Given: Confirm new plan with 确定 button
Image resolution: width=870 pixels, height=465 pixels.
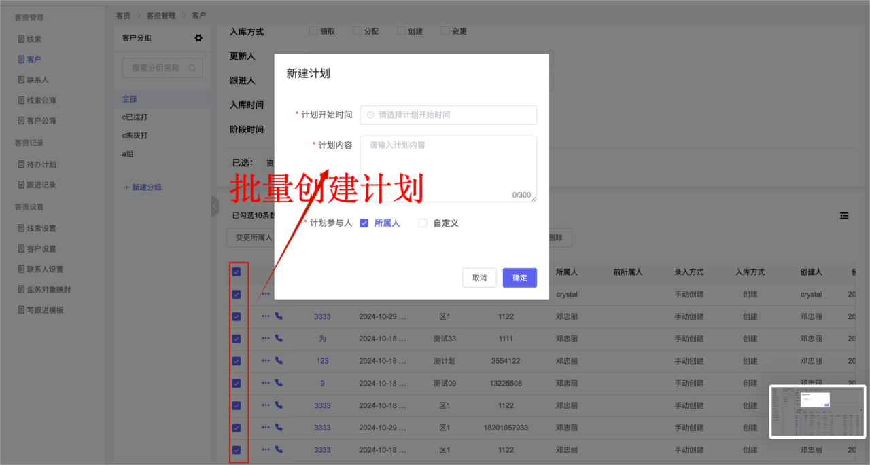Looking at the screenshot, I should [520, 278].
